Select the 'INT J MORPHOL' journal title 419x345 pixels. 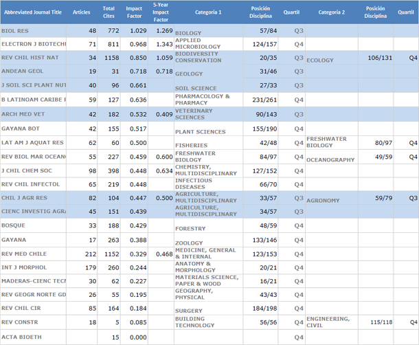coord(24,267)
